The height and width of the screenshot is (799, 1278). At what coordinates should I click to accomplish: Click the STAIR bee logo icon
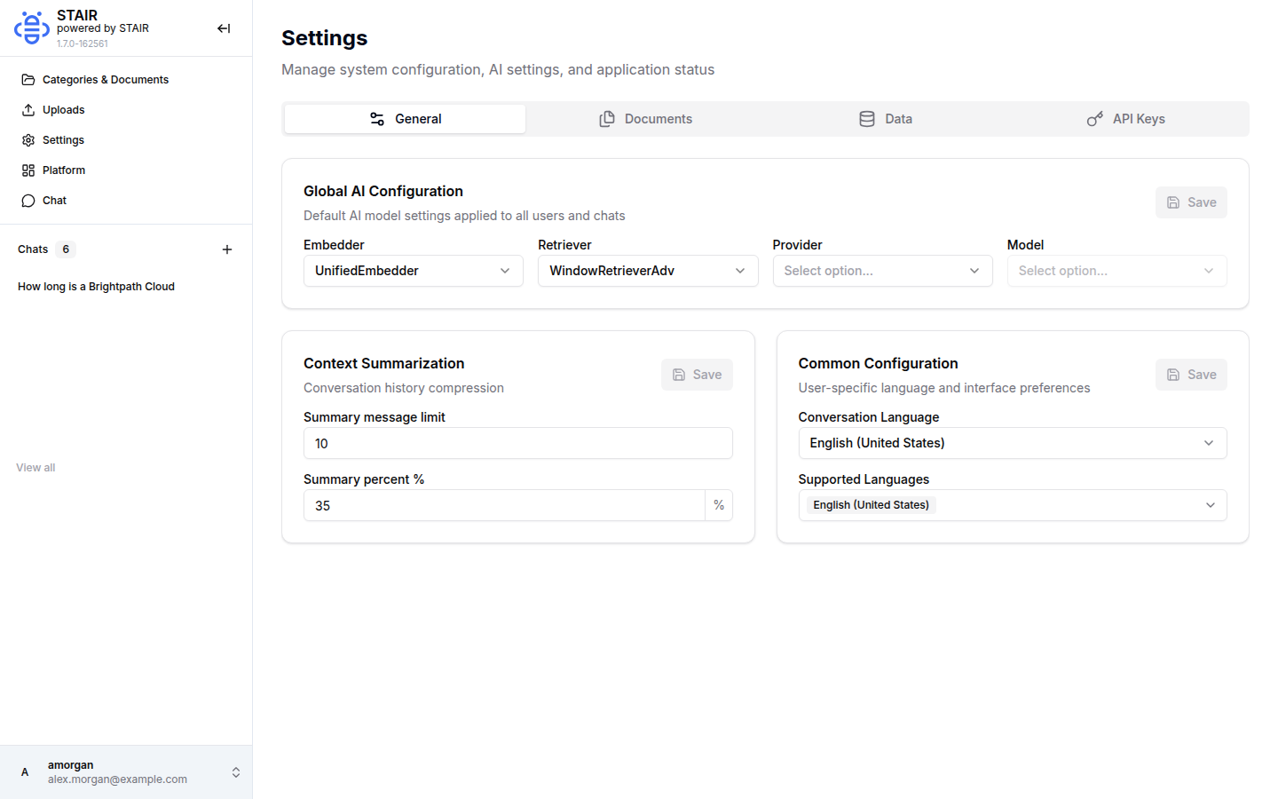(x=31, y=28)
